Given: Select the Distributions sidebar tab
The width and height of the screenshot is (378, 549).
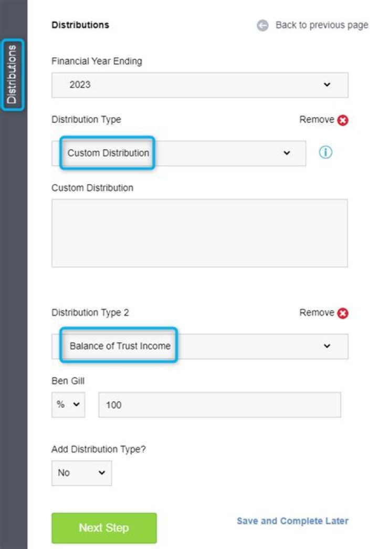Looking at the screenshot, I should [12, 75].
